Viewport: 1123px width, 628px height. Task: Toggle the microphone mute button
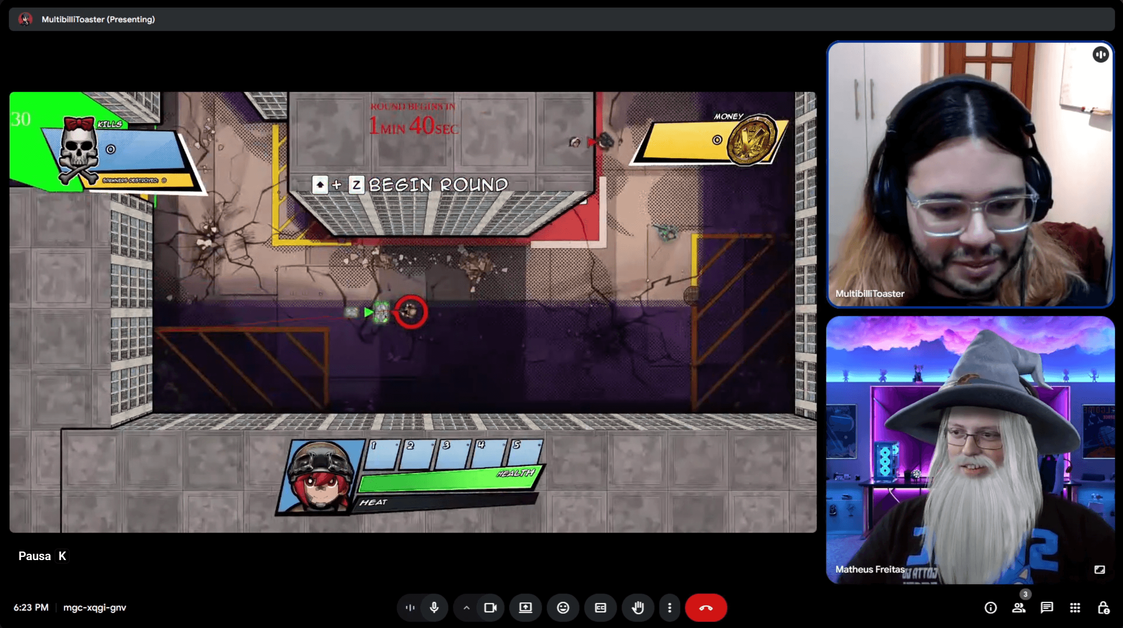coord(434,608)
